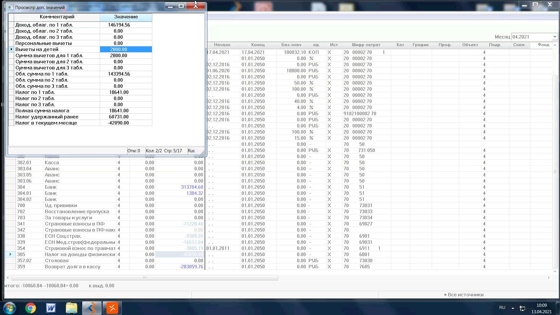Click the Шифр затрат column header
The image size is (560, 315).
coord(366,45)
